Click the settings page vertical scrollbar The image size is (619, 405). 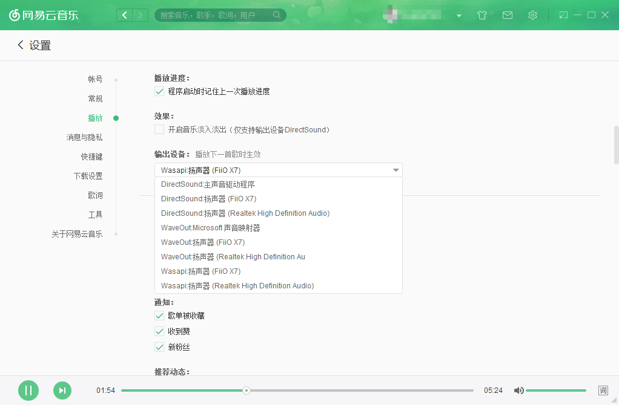616,144
